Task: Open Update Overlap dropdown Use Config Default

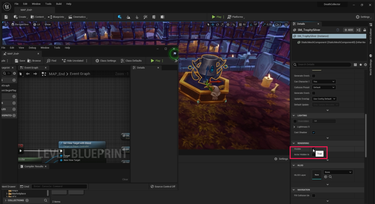Action: 324,99
